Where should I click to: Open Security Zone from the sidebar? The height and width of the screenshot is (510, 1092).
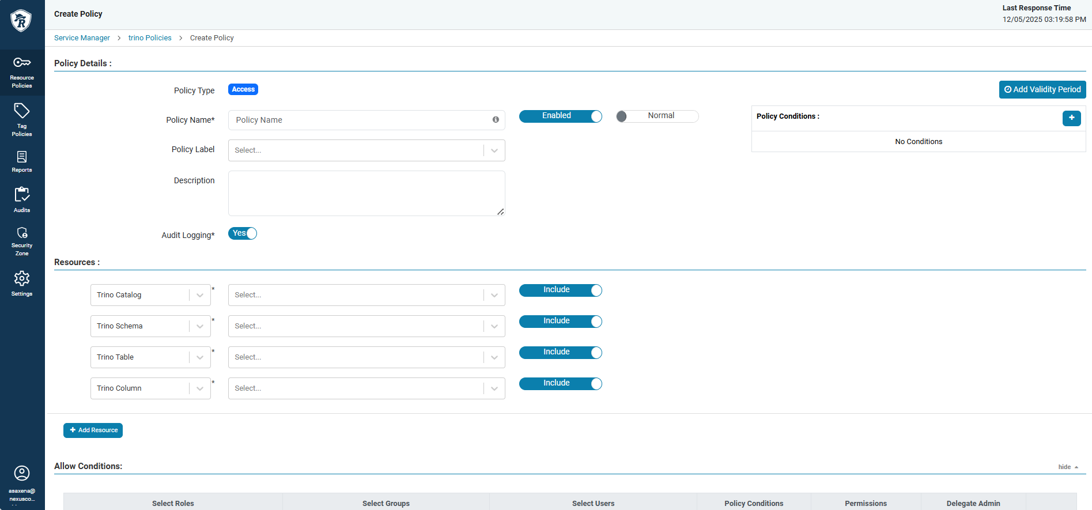[22, 241]
